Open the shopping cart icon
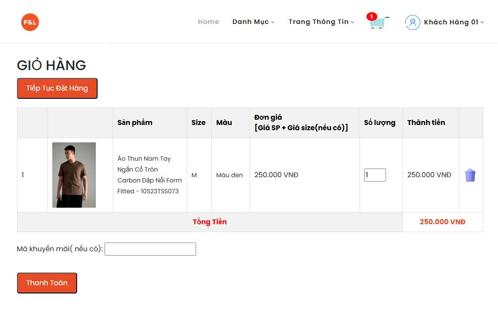This screenshot has width=498, height=327. click(377, 24)
